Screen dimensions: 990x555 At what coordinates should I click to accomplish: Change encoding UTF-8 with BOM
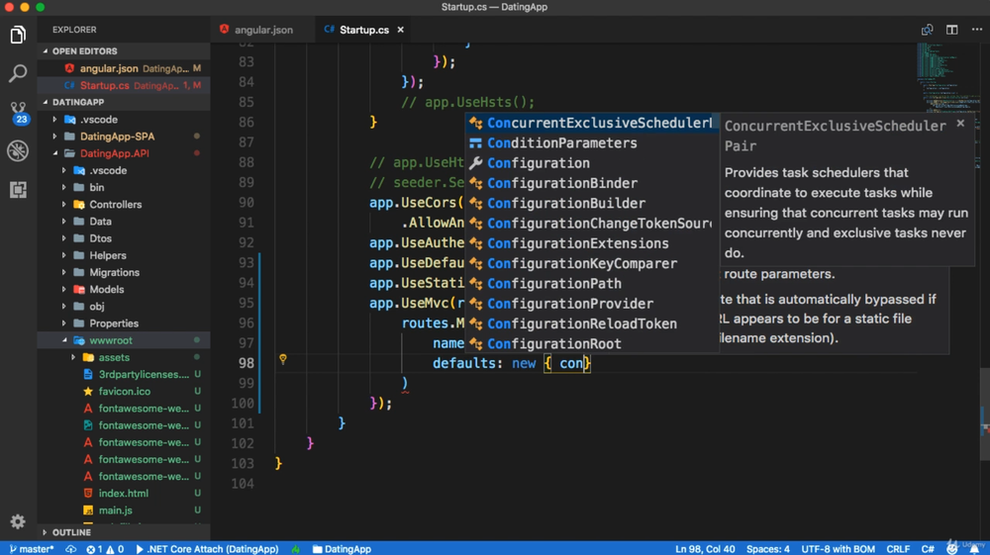click(838, 549)
